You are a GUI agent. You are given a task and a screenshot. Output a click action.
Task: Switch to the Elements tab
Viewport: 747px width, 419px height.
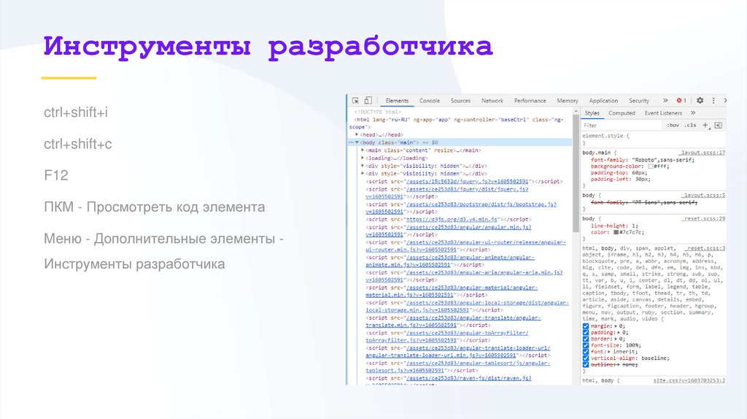[397, 101]
